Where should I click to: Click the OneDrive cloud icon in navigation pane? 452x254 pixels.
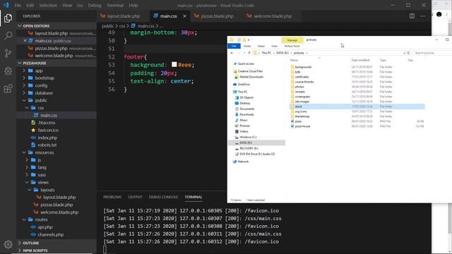coord(235,85)
